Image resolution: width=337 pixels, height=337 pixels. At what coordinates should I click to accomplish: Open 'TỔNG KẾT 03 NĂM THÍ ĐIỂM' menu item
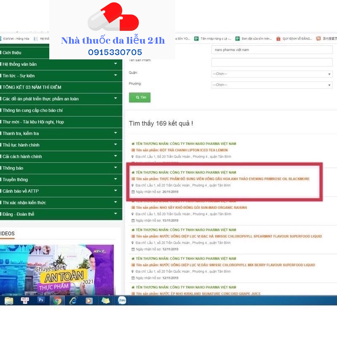point(32,87)
